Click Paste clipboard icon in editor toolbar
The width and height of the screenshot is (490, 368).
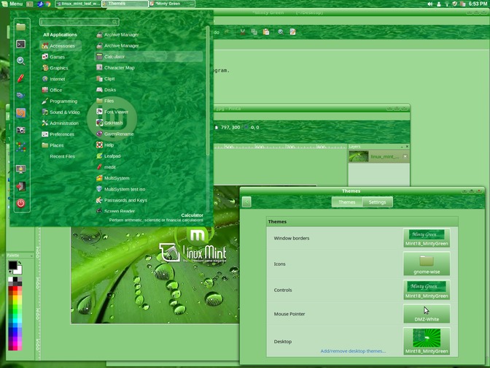(266, 32)
